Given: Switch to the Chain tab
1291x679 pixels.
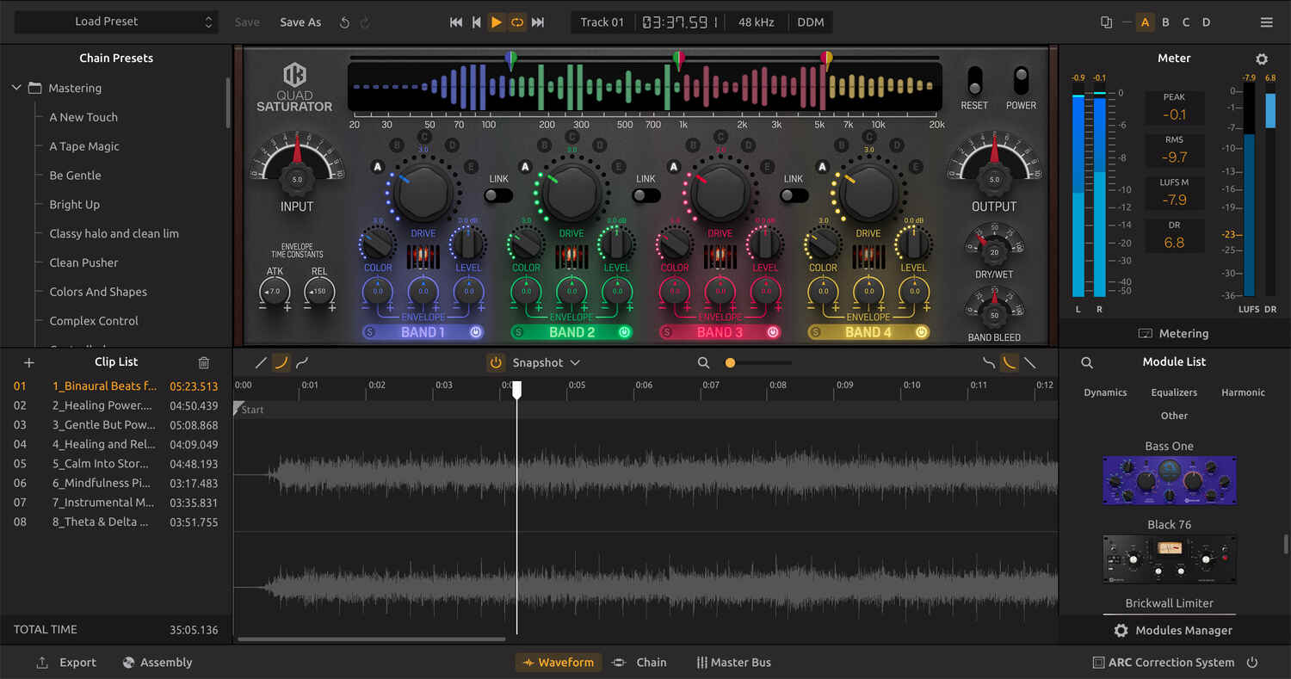Looking at the screenshot, I should [x=639, y=663].
